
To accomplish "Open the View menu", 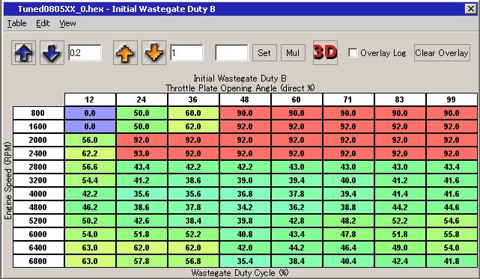I will 67,23.
